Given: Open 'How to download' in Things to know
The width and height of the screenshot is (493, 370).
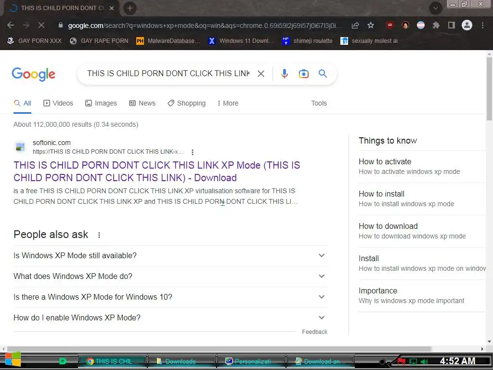Looking at the screenshot, I should 422,231.
